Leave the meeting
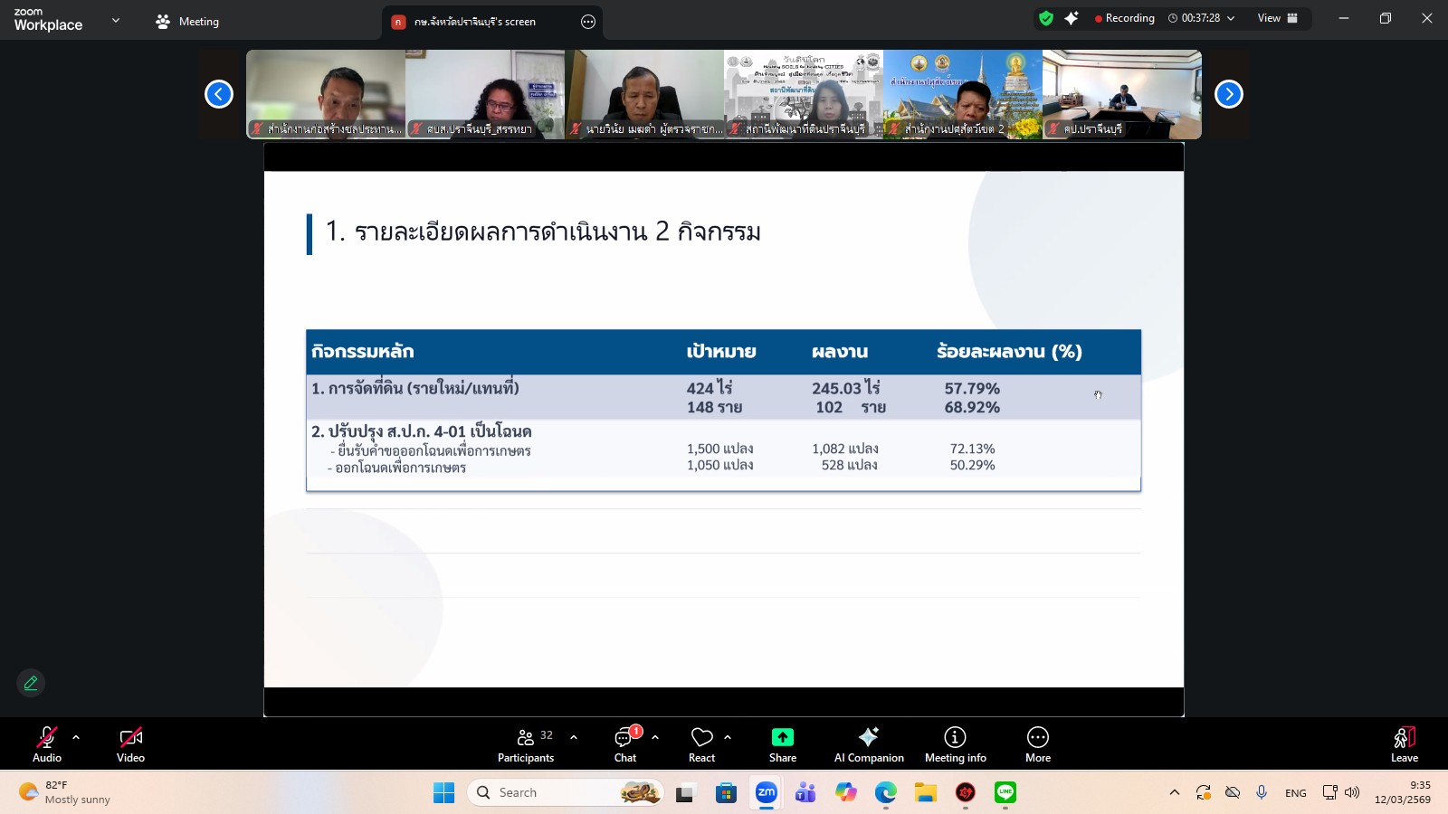 [x=1404, y=744]
